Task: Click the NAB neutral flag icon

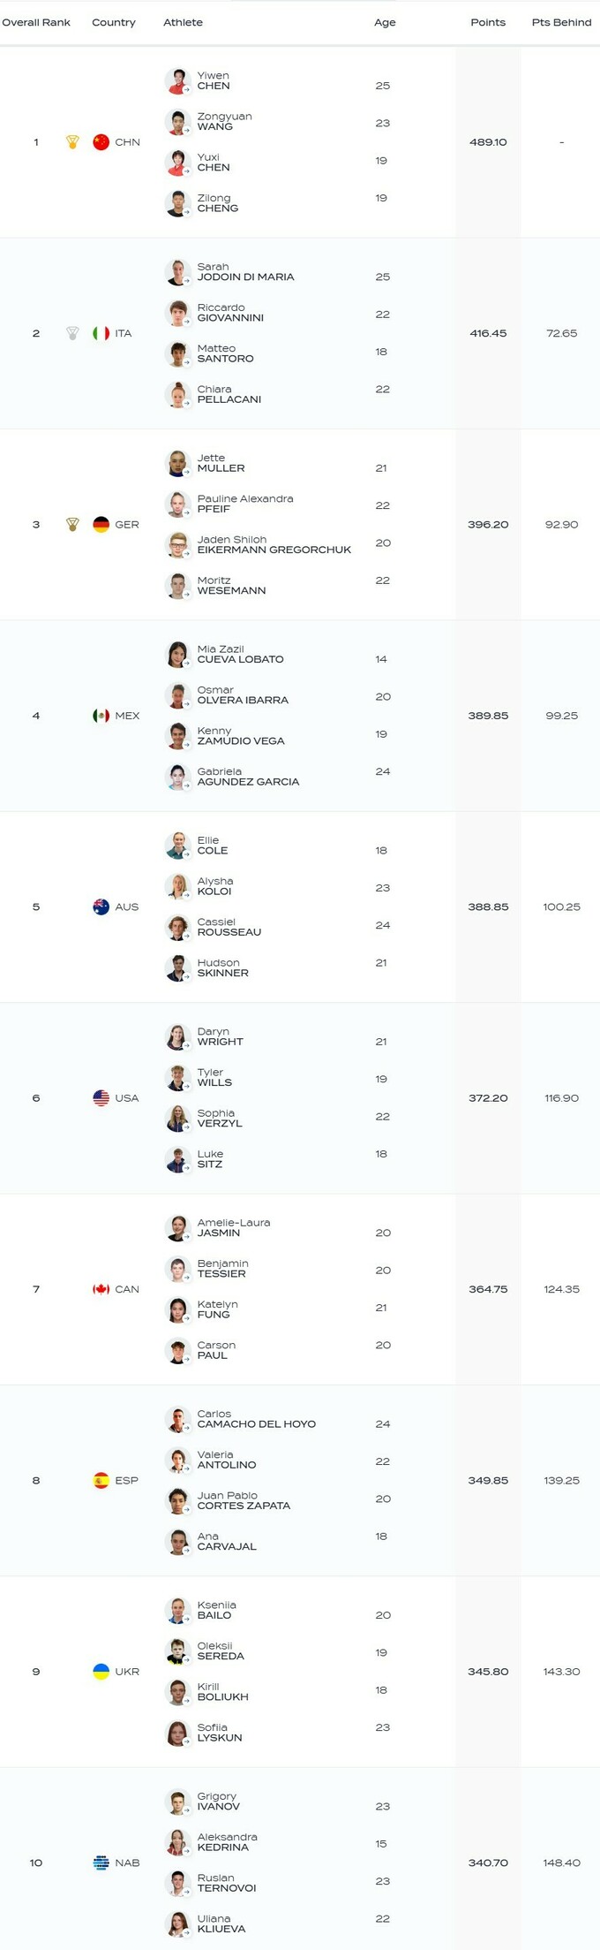Action: [101, 1863]
